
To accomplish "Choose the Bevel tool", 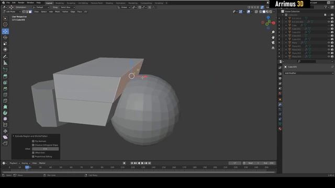I will [x=5, y=89].
